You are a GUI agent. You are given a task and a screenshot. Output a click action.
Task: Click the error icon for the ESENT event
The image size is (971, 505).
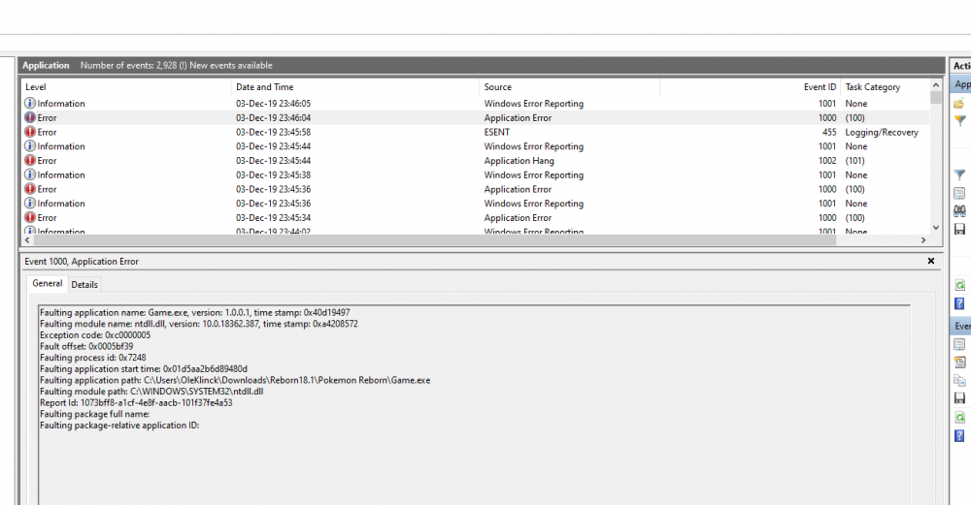pyautogui.click(x=30, y=132)
